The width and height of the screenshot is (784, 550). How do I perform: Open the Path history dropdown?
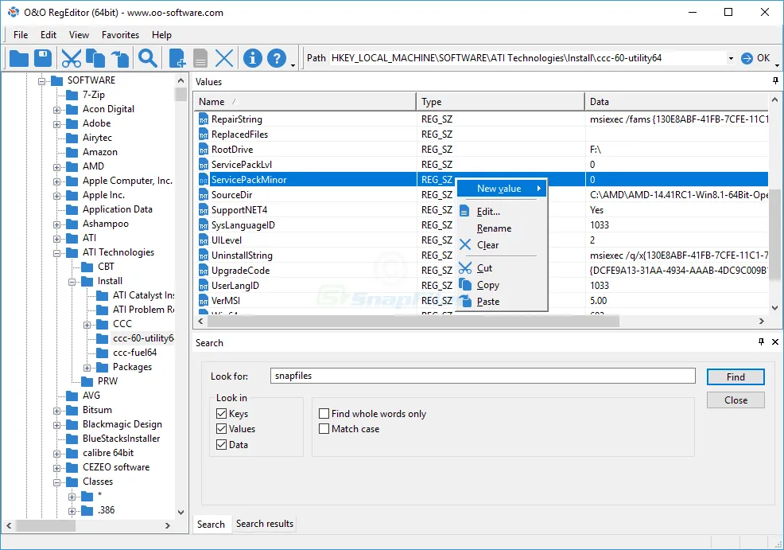pyautogui.click(x=731, y=59)
